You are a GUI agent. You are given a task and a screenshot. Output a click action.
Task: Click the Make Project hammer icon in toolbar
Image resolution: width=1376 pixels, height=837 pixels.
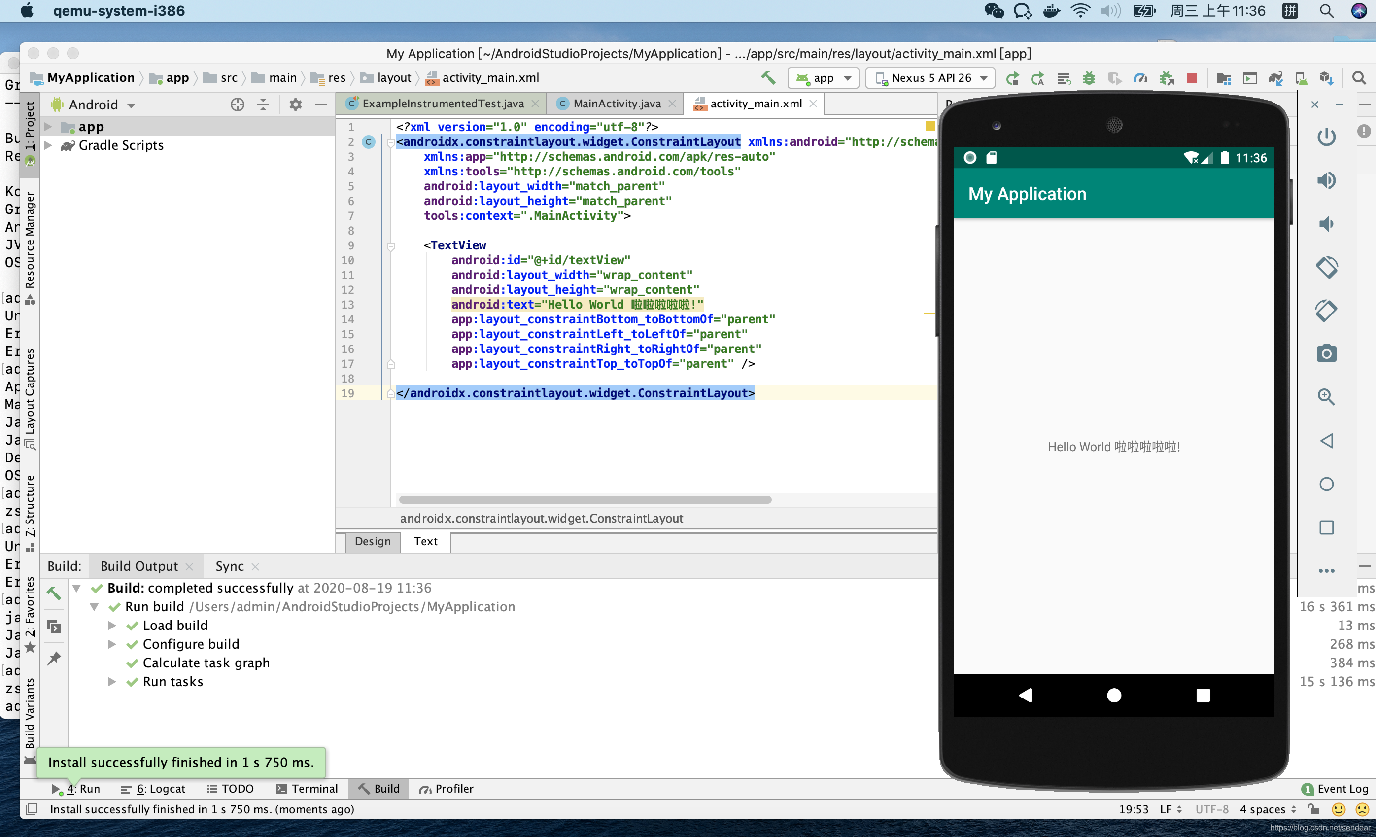point(768,77)
